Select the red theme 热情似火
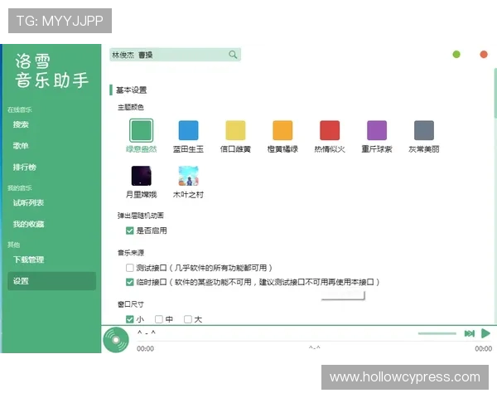Screen dimensions: 497x398 click(x=330, y=130)
